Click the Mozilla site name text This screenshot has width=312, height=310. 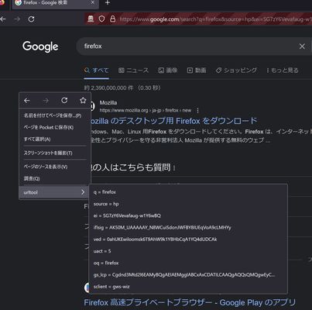pos(108,103)
